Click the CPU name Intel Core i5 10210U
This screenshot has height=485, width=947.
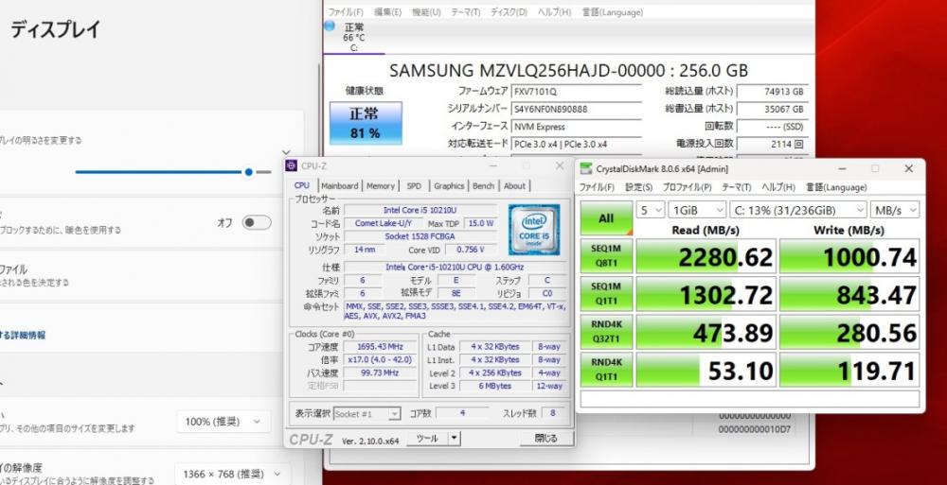point(420,210)
